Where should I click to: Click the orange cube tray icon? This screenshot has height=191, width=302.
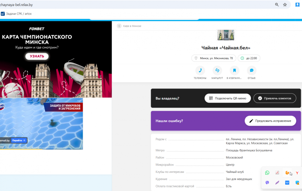click(287, 173)
